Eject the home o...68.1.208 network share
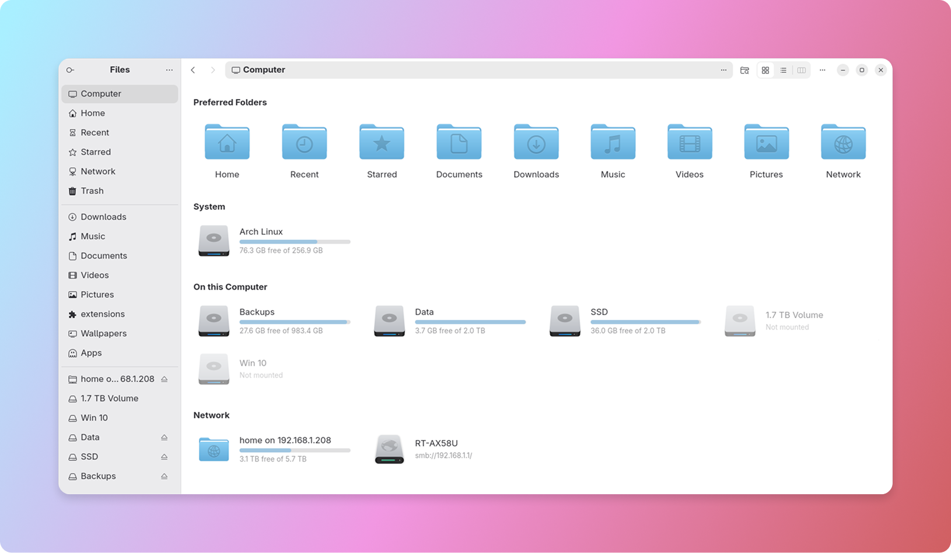951x553 pixels. [165, 379]
